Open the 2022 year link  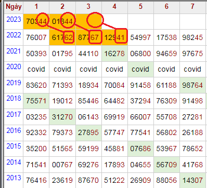[x=14, y=35]
